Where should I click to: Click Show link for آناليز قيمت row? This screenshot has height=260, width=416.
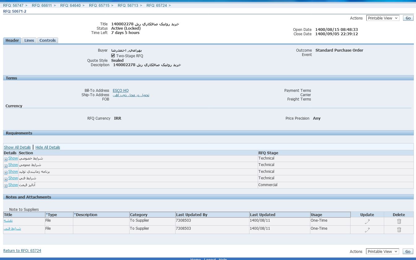[13, 185]
